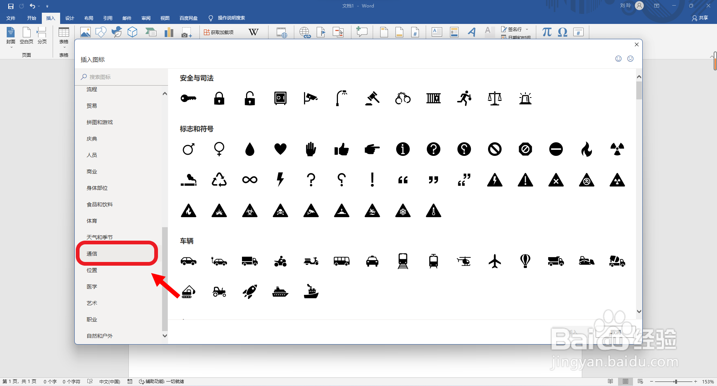This screenshot has height=386, width=717.
Task: Click the zoom slider handle
Action: (x=676, y=382)
